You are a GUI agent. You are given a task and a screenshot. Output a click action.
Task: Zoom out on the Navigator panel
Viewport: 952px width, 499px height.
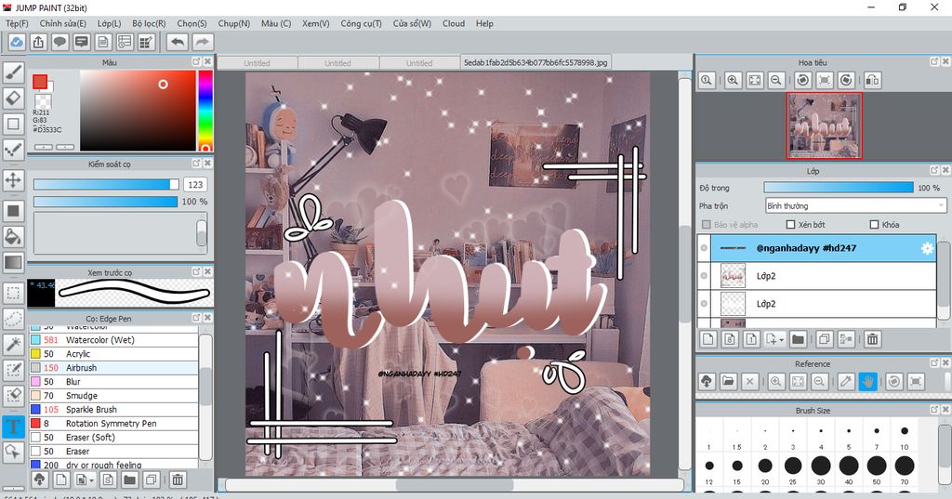point(775,80)
